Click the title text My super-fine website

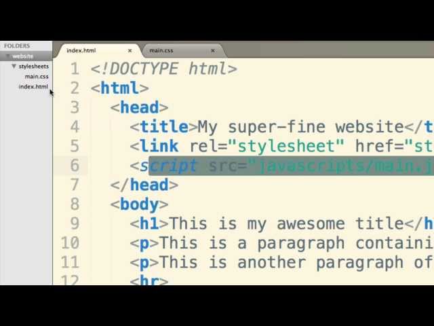(301, 127)
